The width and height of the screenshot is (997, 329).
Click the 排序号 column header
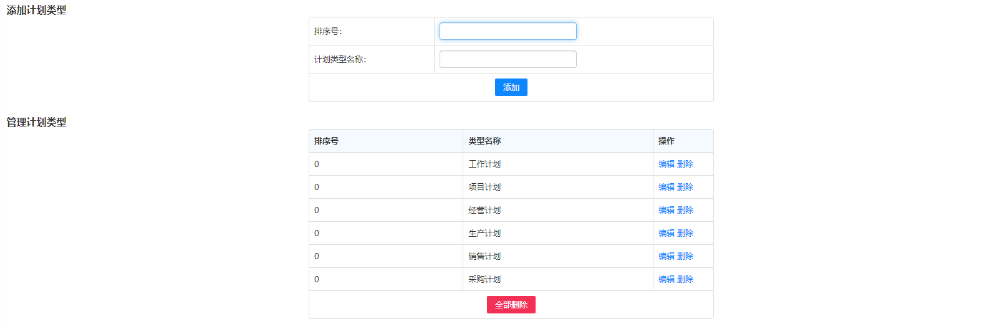coord(326,141)
